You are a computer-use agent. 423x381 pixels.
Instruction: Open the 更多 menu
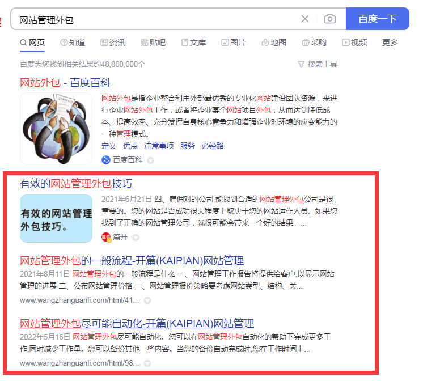pos(390,43)
